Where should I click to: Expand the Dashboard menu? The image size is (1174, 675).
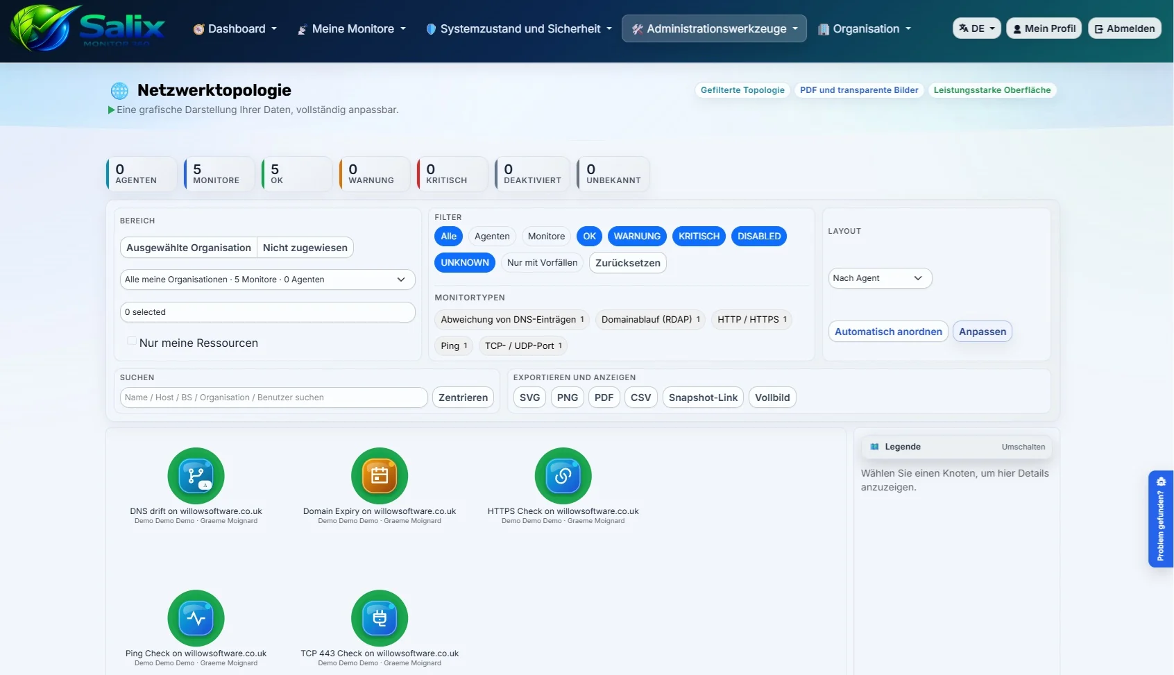coord(235,28)
